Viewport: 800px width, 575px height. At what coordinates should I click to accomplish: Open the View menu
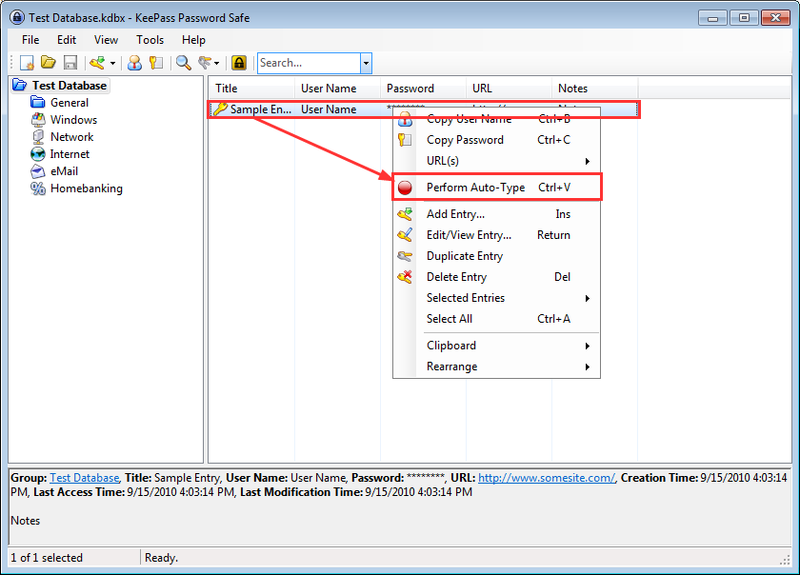pos(106,40)
